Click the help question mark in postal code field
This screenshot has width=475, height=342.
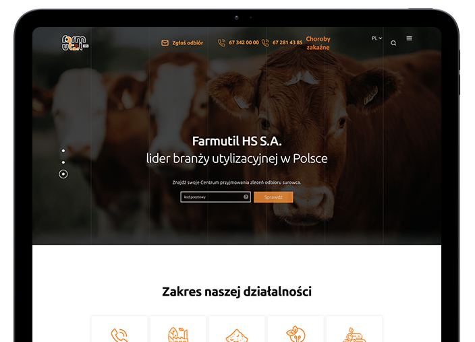point(246,197)
